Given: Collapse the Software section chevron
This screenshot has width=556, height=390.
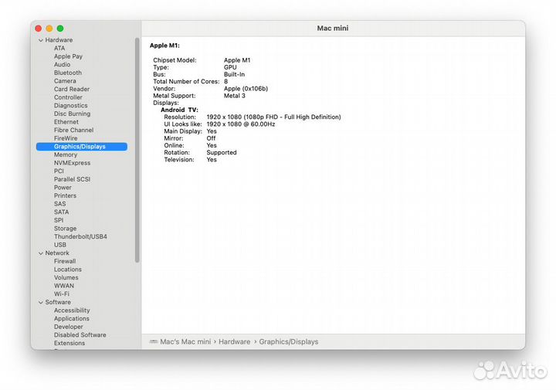Looking at the screenshot, I should [41, 303].
